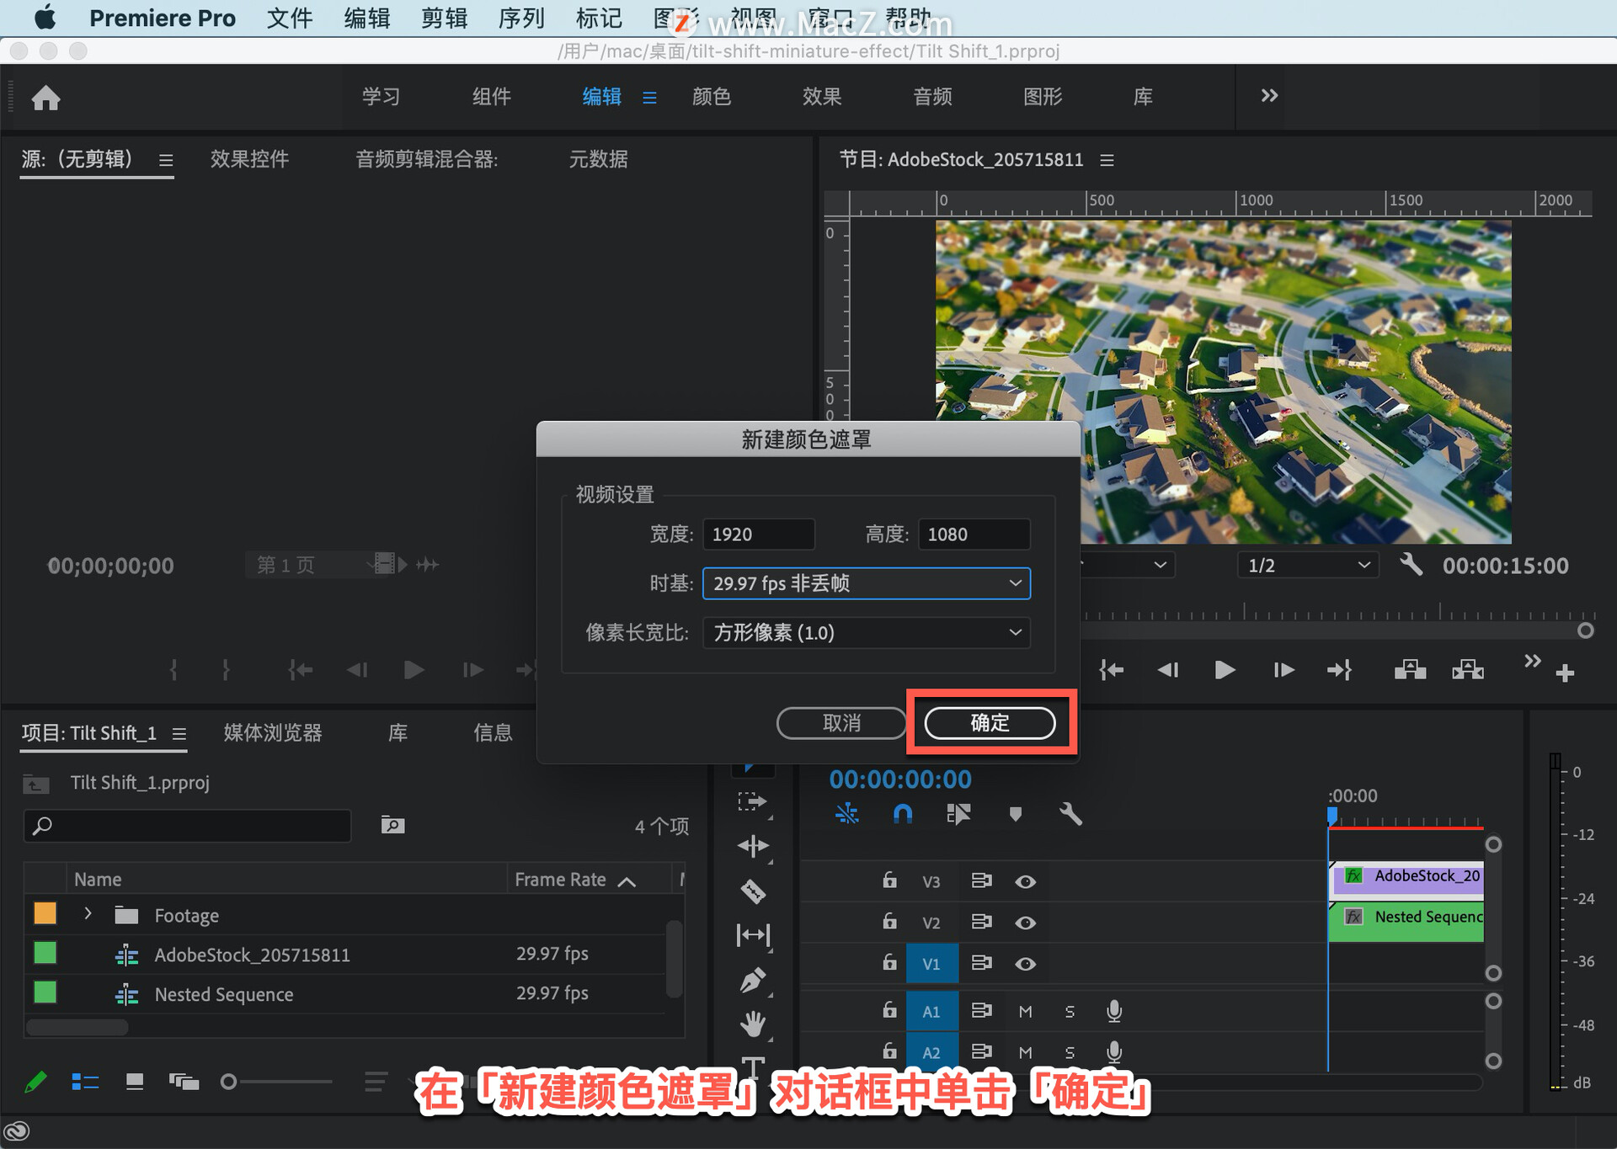This screenshot has width=1617, height=1149.
Task: Open Program monitor settings wrench
Action: pyautogui.click(x=1411, y=564)
